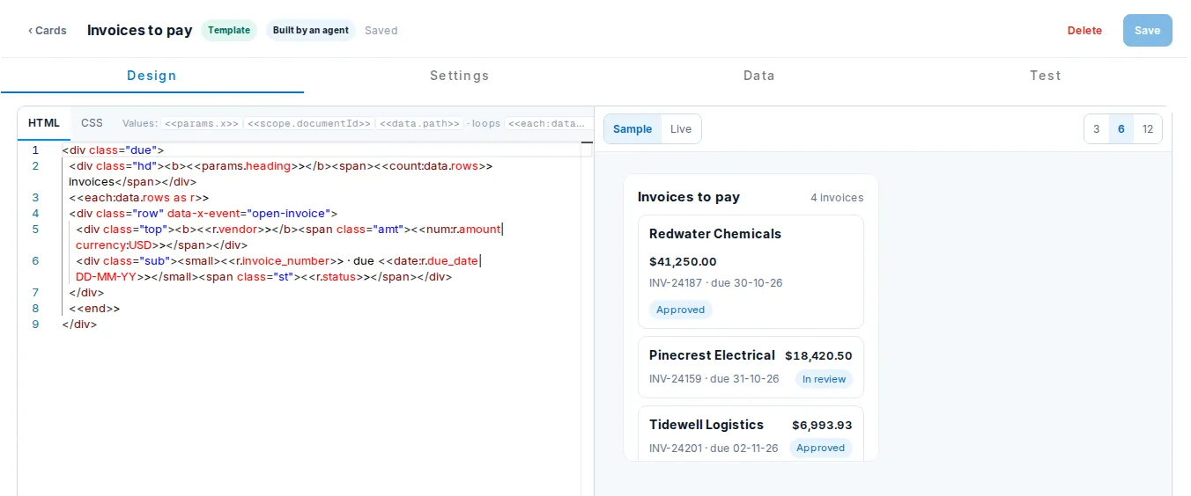The width and height of the screenshot is (1191, 496).
Task: Click the Template badge
Action: click(229, 30)
